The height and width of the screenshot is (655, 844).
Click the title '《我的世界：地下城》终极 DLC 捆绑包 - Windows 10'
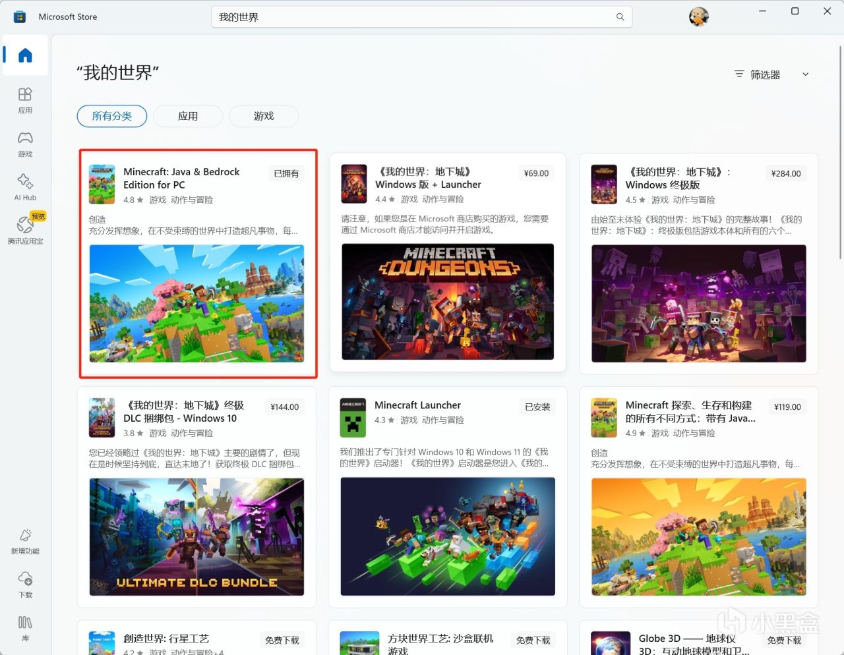pyautogui.click(x=183, y=411)
